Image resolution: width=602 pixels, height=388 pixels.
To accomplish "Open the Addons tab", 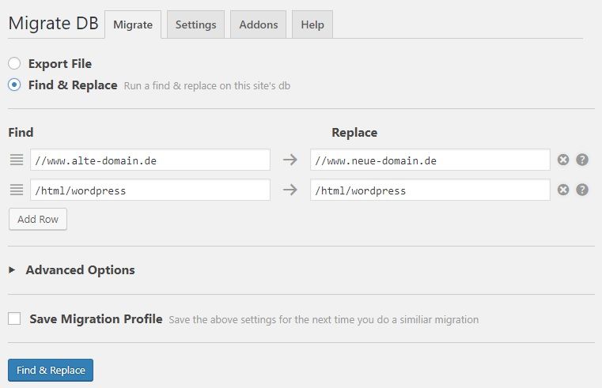I will tap(259, 24).
